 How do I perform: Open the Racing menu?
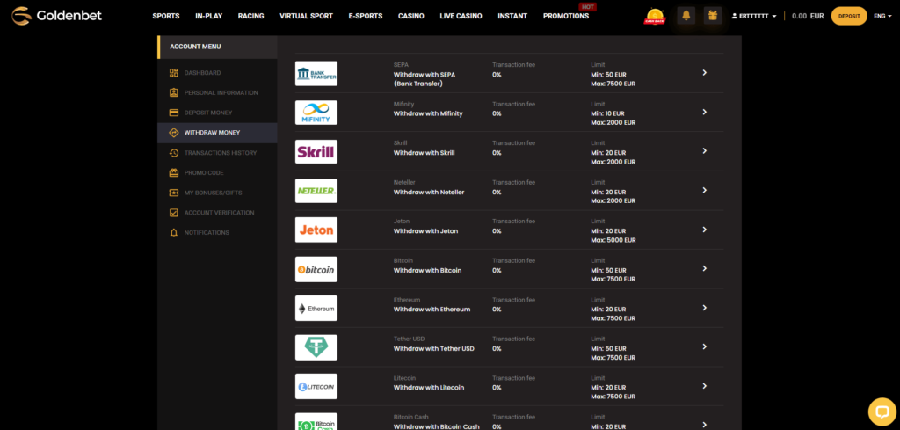[250, 16]
